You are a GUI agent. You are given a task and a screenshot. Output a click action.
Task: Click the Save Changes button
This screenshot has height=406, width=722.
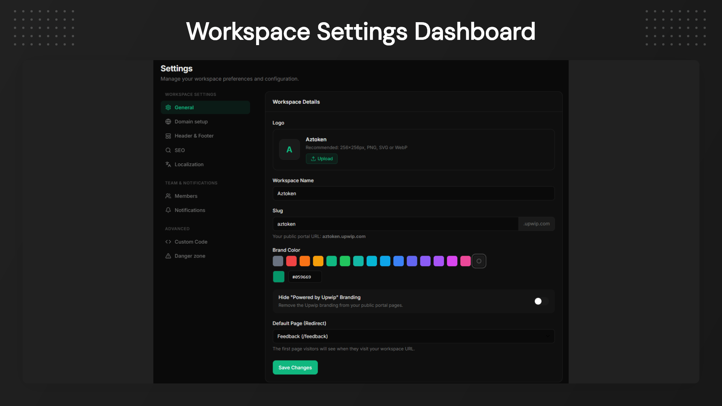[295, 368]
